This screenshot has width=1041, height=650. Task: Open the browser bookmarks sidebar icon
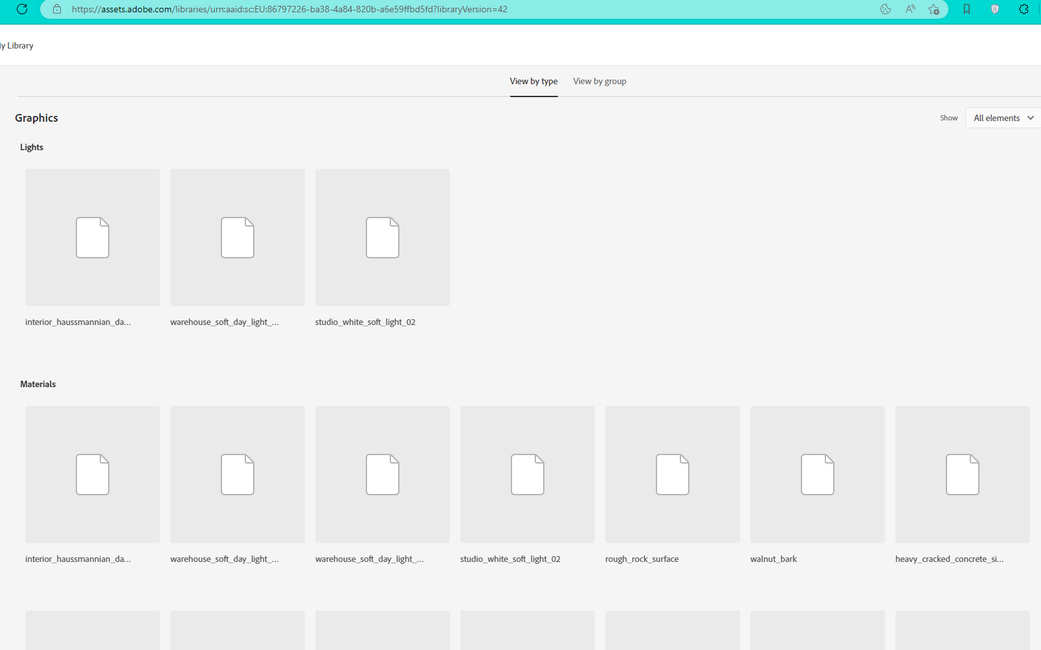(x=966, y=10)
